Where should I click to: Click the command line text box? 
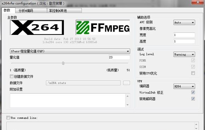click(100, 126)
